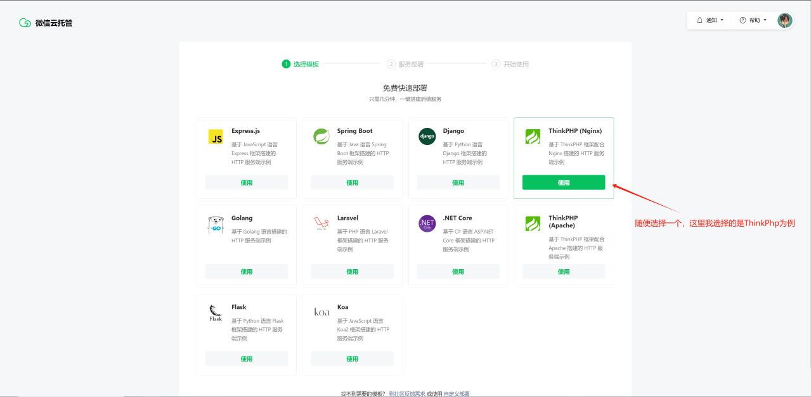Click the Flask logo icon
Image resolution: width=811 pixels, height=397 pixels.
pyautogui.click(x=216, y=313)
